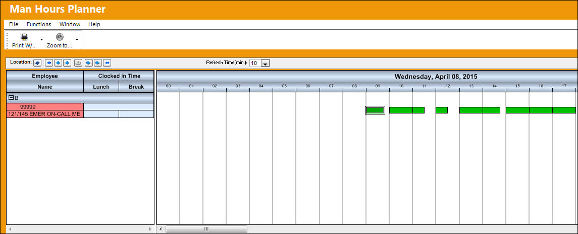Open the File menu
The height and width of the screenshot is (234, 578).
tap(14, 24)
